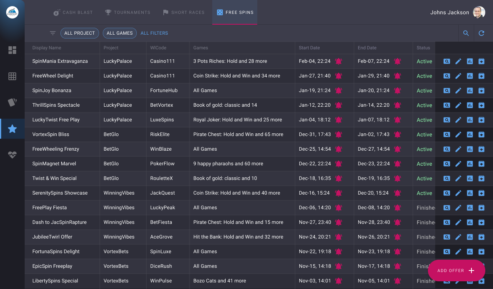This screenshot has width=493, height=289.
Task: Open the dashboard icon in the sidebar
Action: coord(12,50)
